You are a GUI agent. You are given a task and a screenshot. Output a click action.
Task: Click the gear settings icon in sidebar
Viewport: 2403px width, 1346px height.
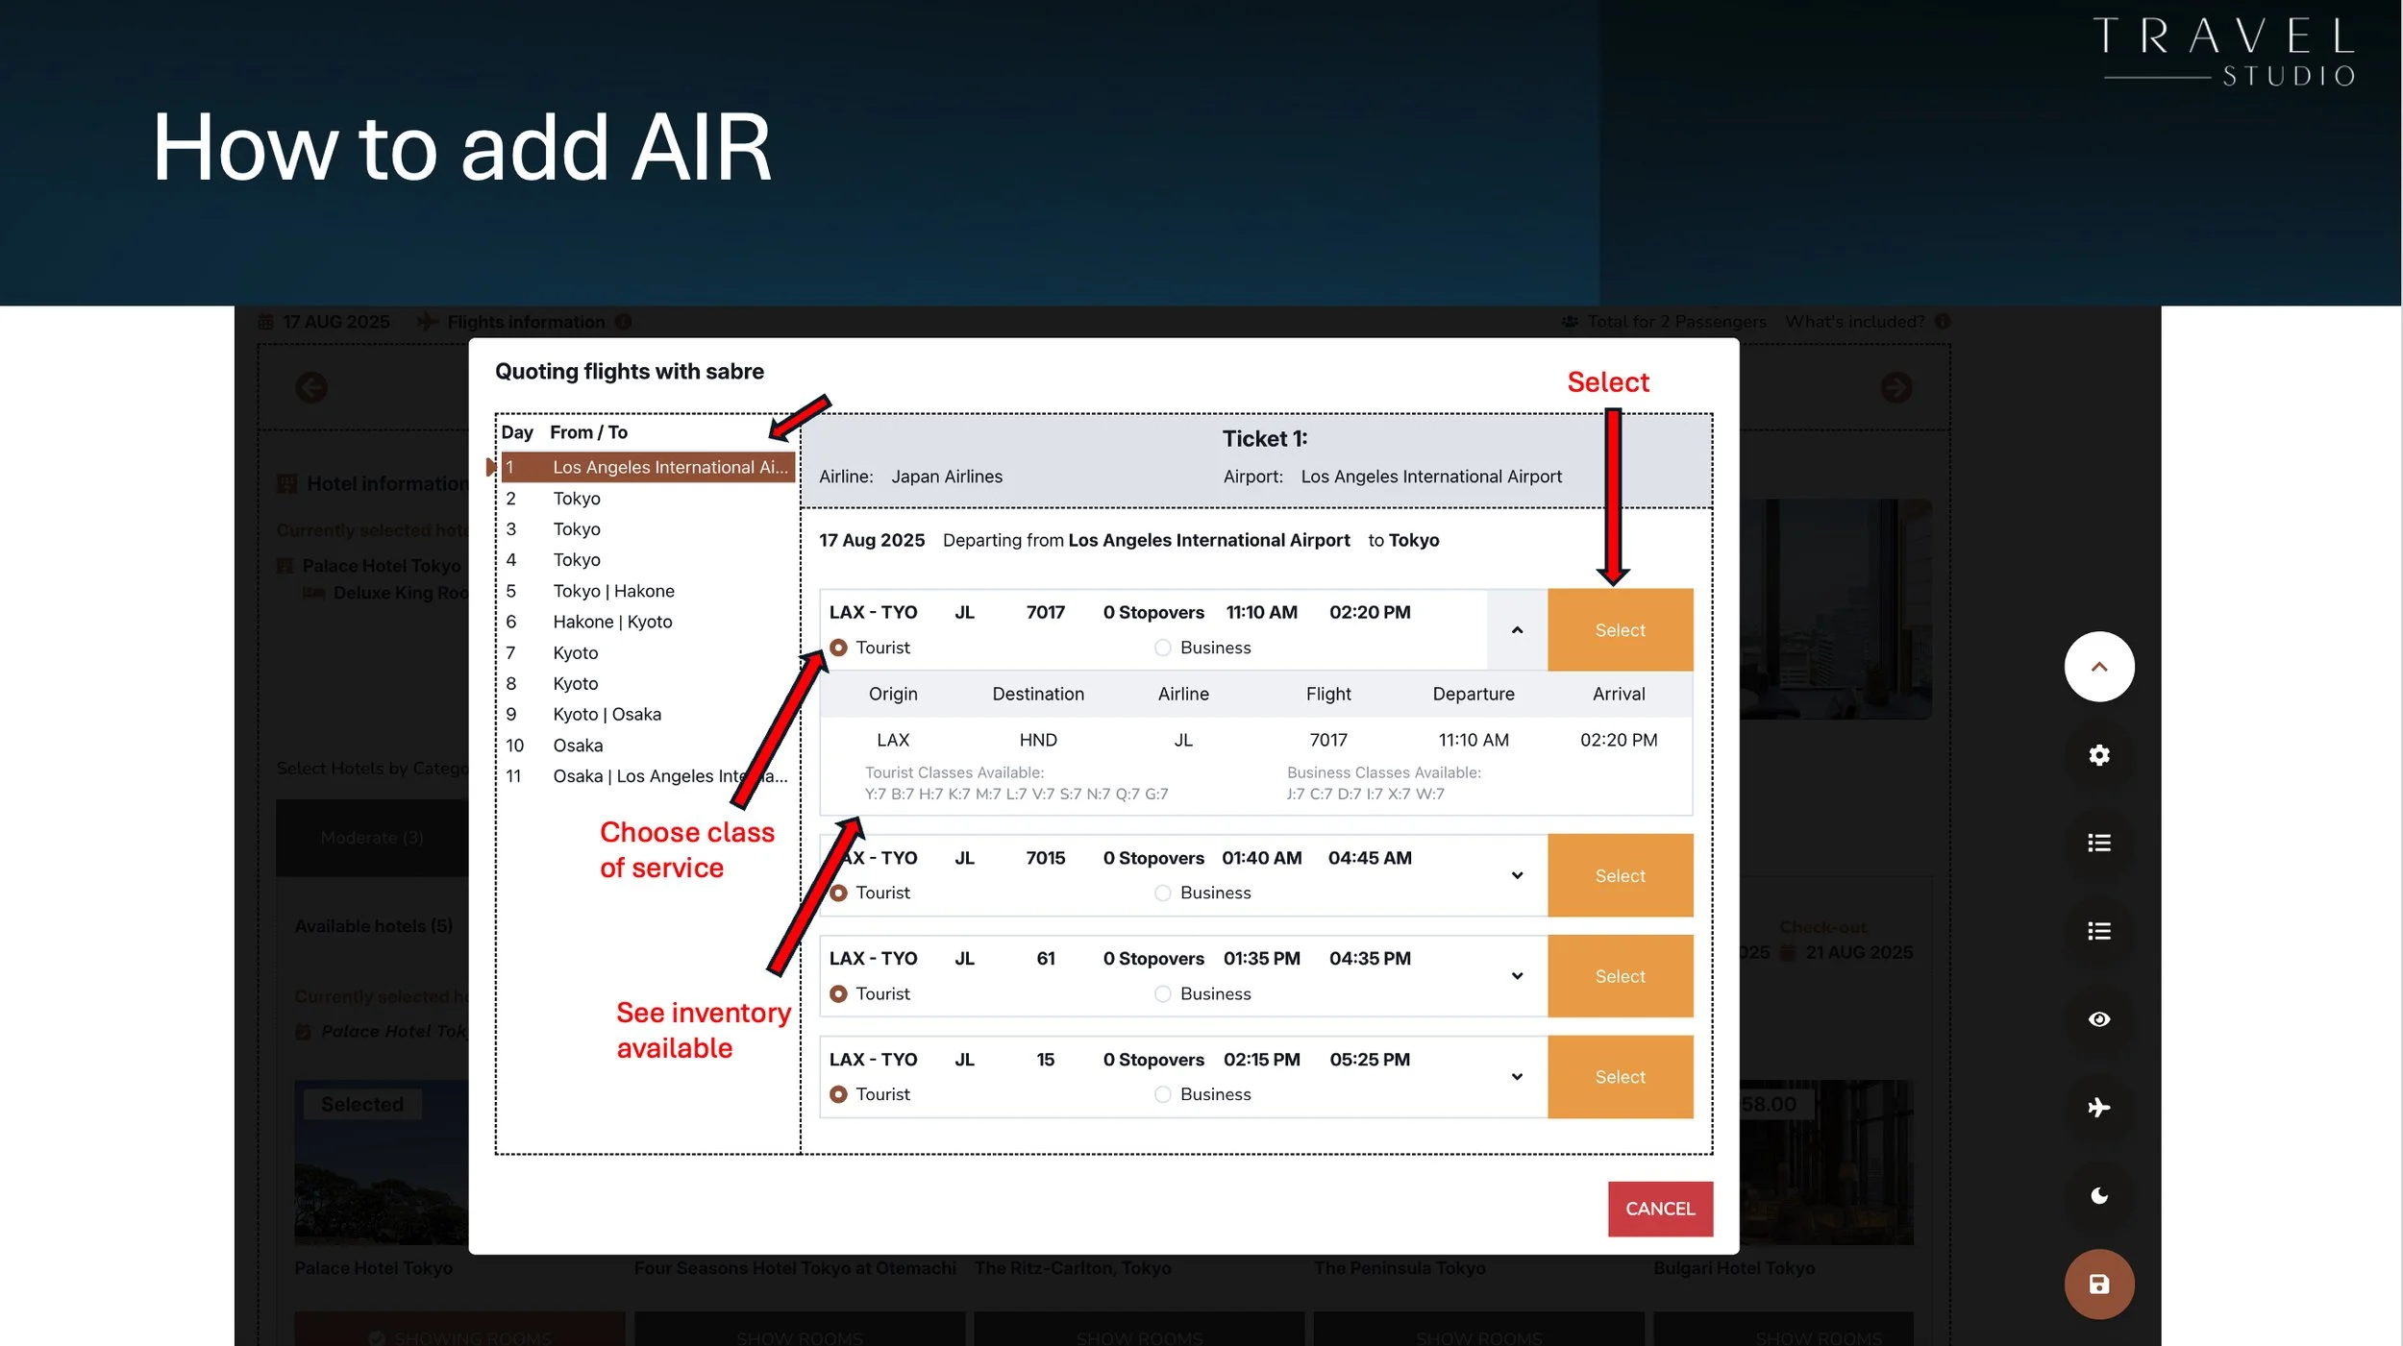click(2098, 755)
